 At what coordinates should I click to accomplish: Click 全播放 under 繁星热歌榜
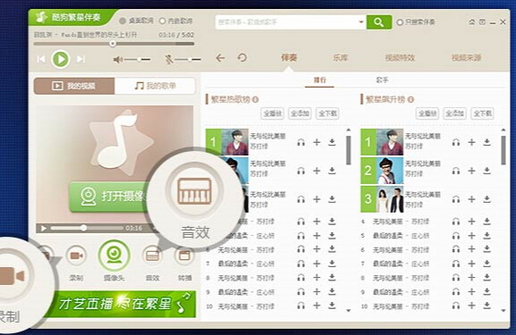272,113
